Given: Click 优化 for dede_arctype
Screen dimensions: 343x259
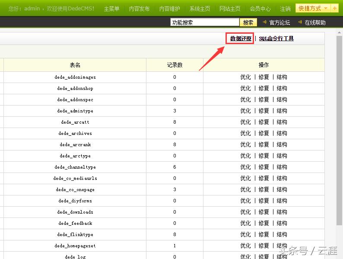Looking at the screenshot, I should click(x=245, y=156).
